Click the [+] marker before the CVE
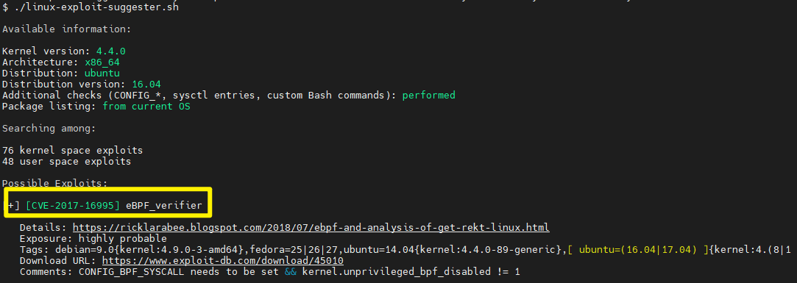Screen dimensions: 797x283 (x=14, y=206)
